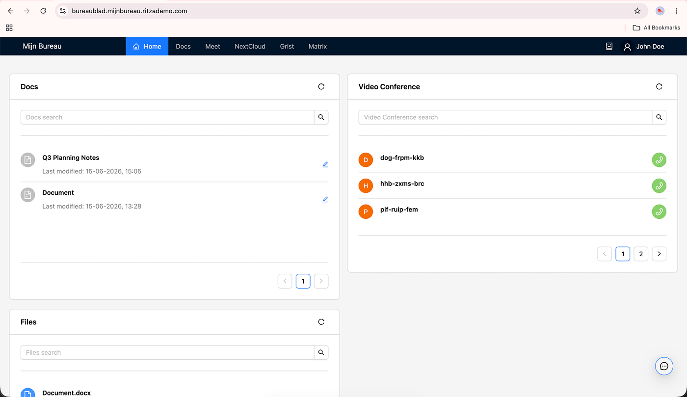Go to next Video Conference page
The image size is (687, 397).
[x=659, y=254]
